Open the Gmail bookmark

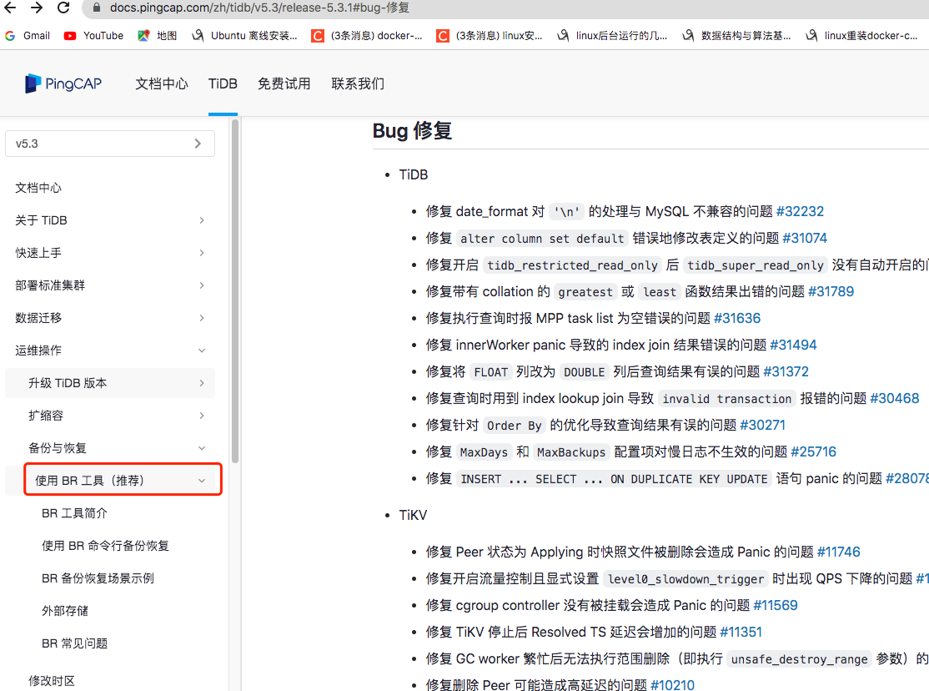click(x=28, y=36)
